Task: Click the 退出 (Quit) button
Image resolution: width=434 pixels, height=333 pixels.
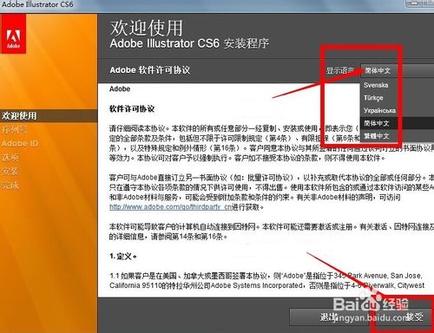Action: coord(330,317)
